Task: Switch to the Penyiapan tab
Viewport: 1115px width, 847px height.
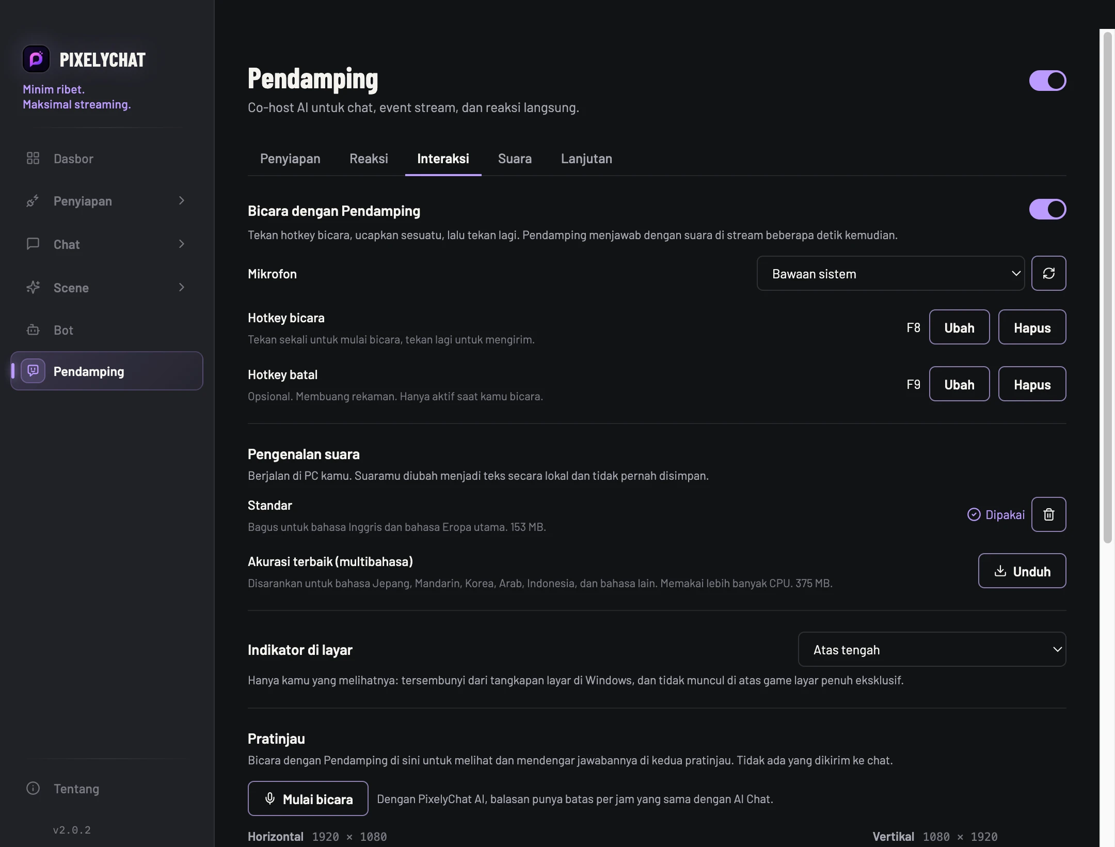Action: (x=290, y=159)
